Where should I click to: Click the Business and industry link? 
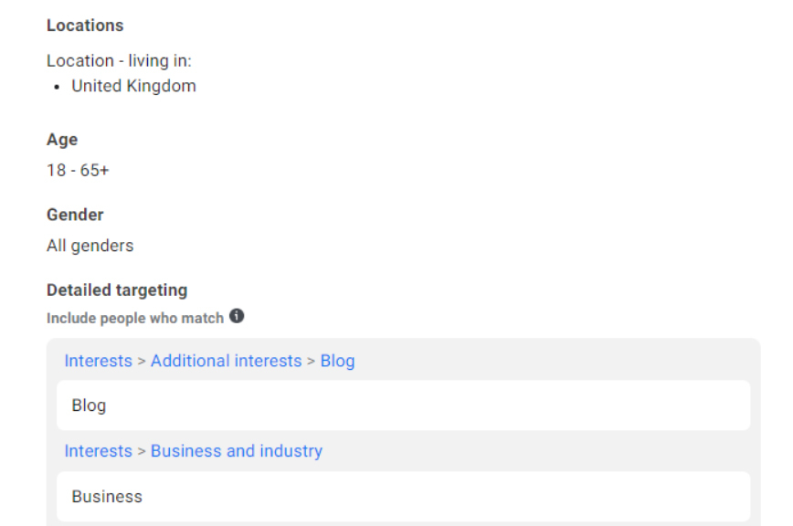coord(236,450)
